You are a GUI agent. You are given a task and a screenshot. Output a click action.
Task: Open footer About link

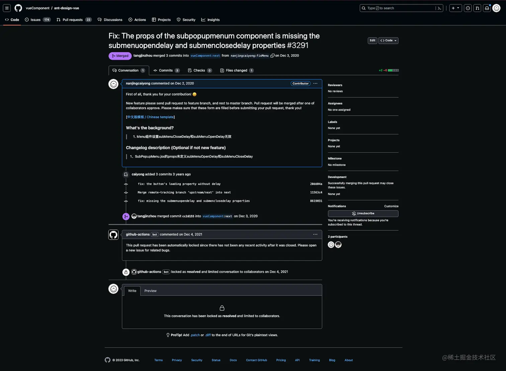[349, 360]
